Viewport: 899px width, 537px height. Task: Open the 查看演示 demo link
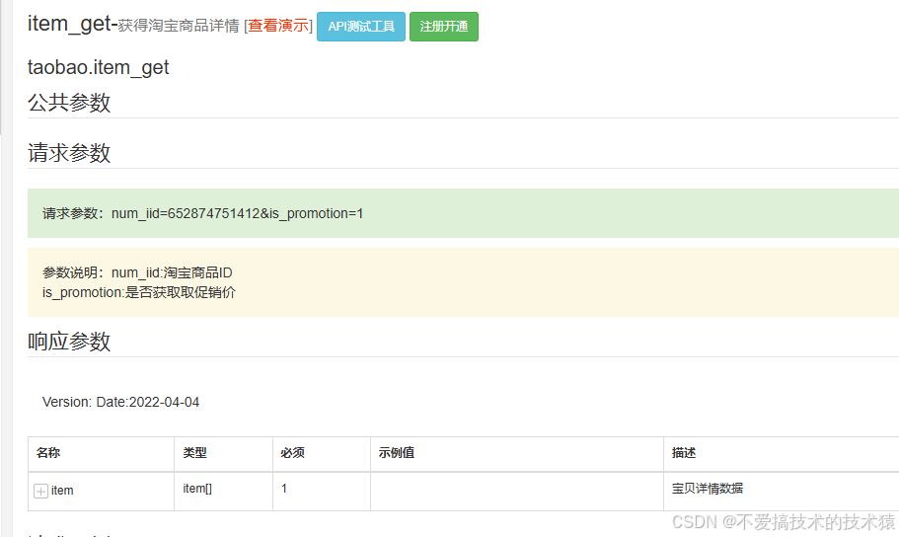[278, 26]
